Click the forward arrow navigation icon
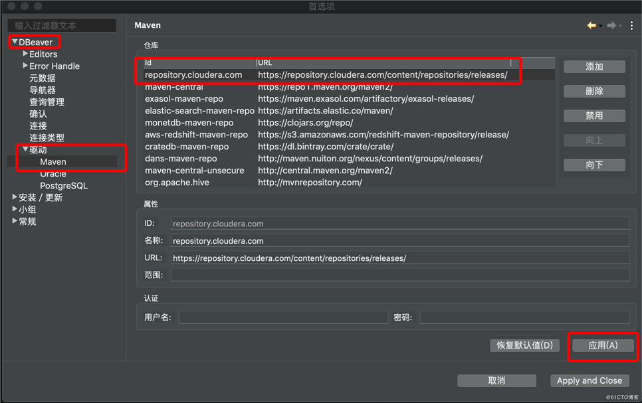 click(x=611, y=25)
